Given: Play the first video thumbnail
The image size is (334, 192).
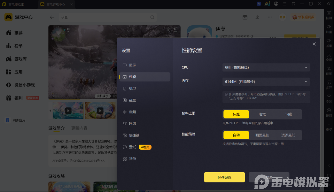Looking at the screenshot, I should (x=68, y=111).
